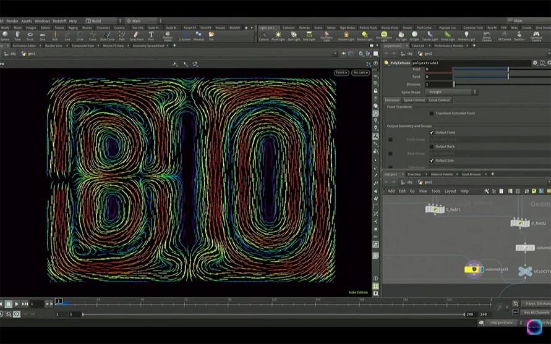The height and width of the screenshot is (344, 551).
Task: Add a Point Light from shelf
Action: 278,35
